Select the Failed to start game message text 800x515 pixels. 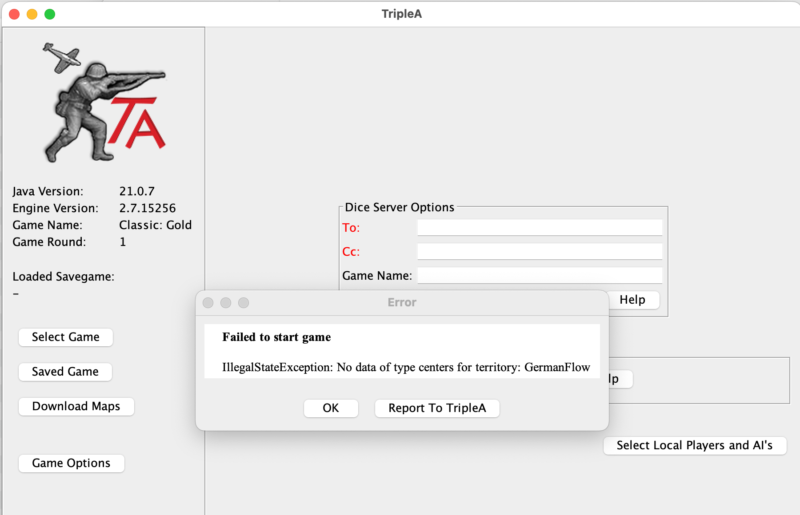coord(276,337)
